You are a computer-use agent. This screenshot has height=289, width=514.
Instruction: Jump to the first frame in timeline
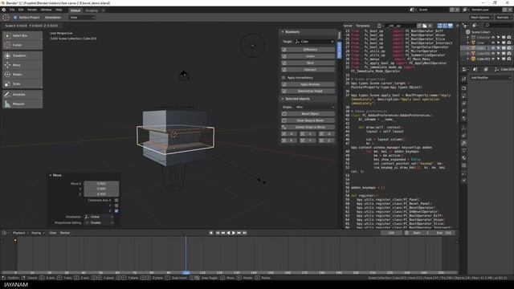pos(218,233)
